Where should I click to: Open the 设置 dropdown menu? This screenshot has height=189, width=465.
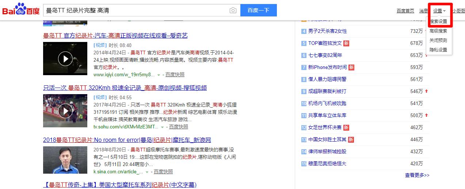(439, 11)
